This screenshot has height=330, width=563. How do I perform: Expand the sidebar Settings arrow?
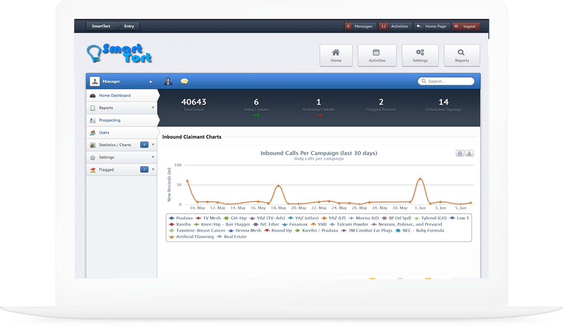(153, 157)
